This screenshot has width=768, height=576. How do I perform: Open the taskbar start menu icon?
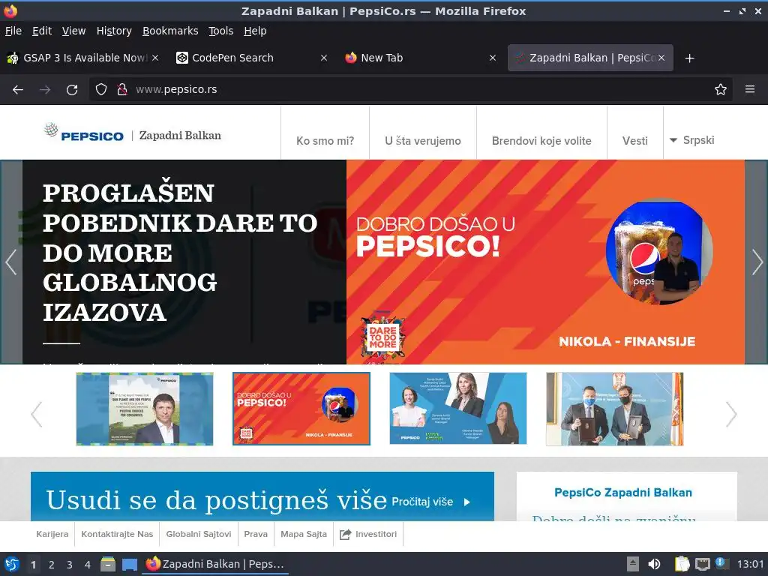point(12,564)
